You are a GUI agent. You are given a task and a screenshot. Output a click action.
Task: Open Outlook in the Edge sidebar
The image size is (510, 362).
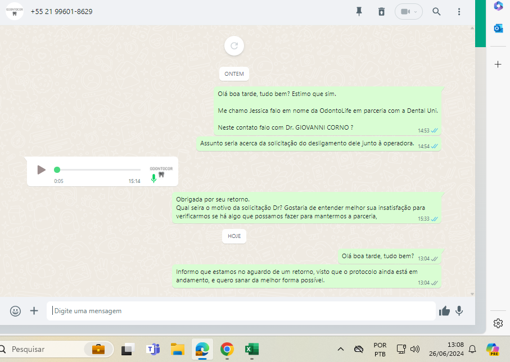498,29
